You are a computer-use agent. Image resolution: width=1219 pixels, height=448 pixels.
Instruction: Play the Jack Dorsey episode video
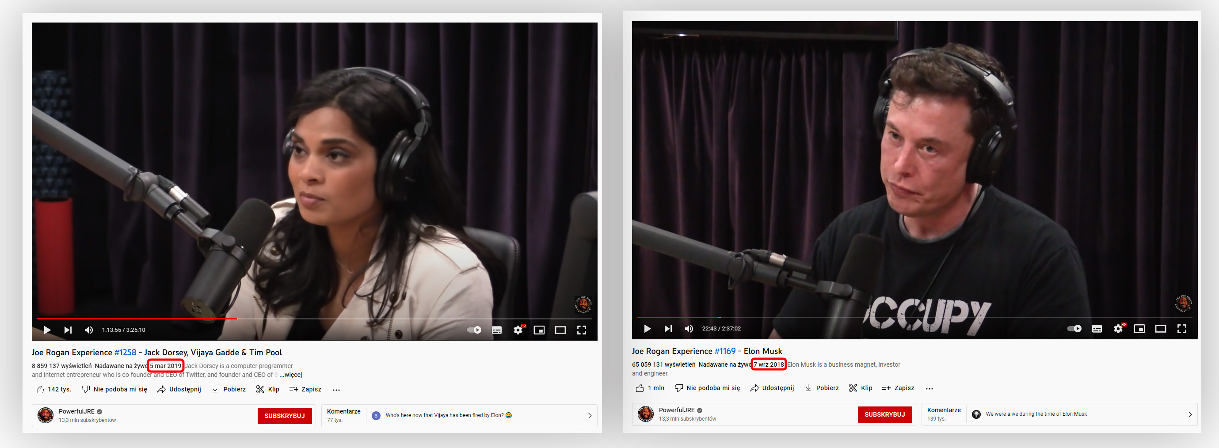pos(47,330)
